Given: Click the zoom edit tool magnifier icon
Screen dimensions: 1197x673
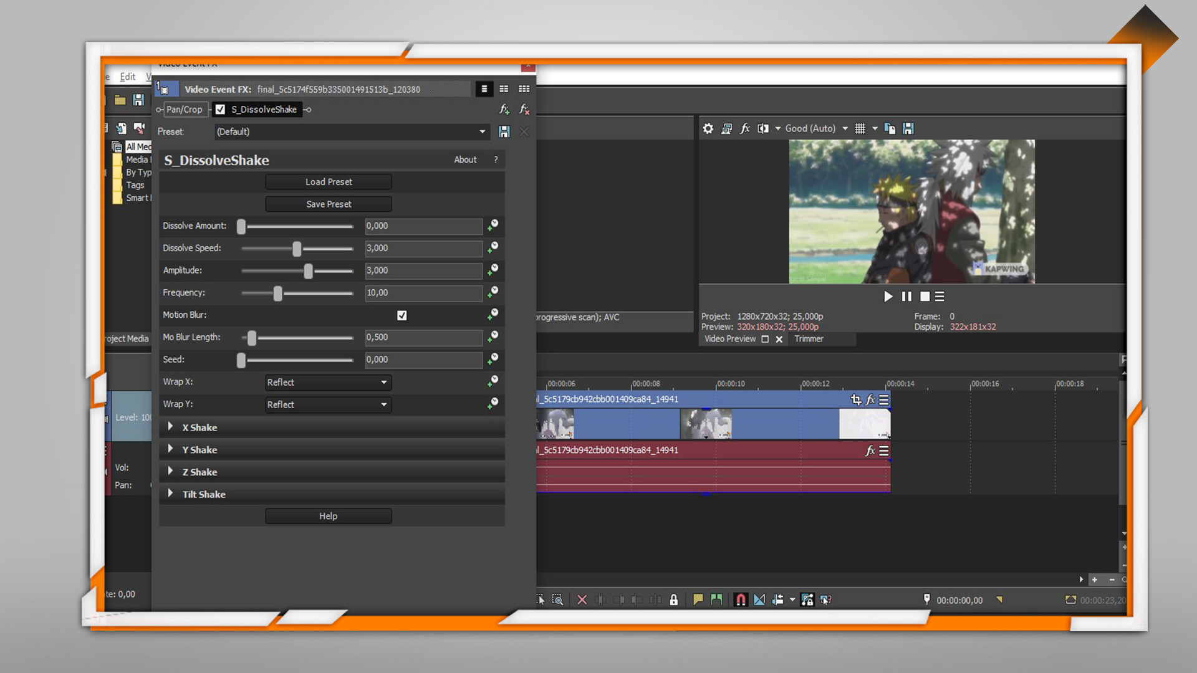Looking at the screenshot, I should [x=558, y=599].
